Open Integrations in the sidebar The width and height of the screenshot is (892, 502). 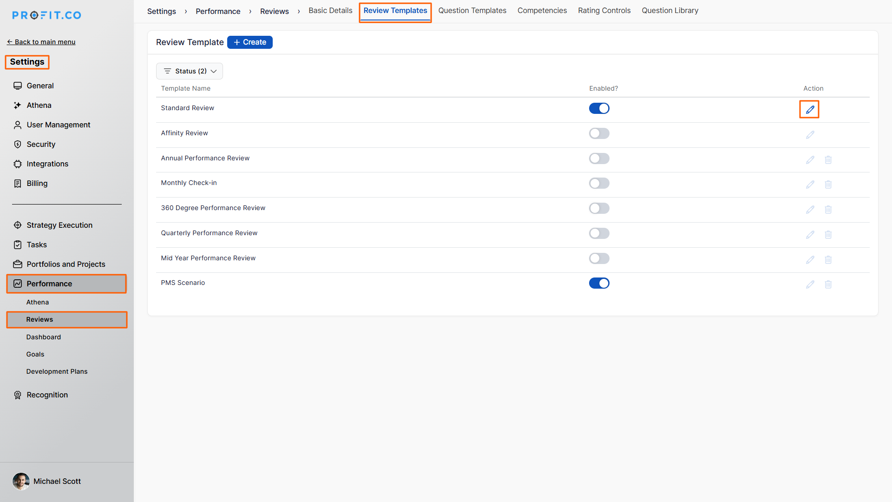pyautogui.click(x=47, y=164)
